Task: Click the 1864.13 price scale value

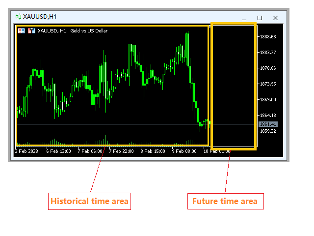Action: pos(268,116)
